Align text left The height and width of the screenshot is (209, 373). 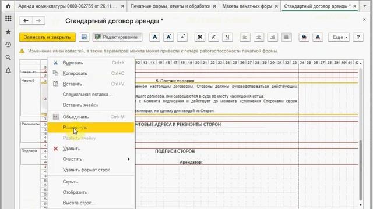pos(245,37)
